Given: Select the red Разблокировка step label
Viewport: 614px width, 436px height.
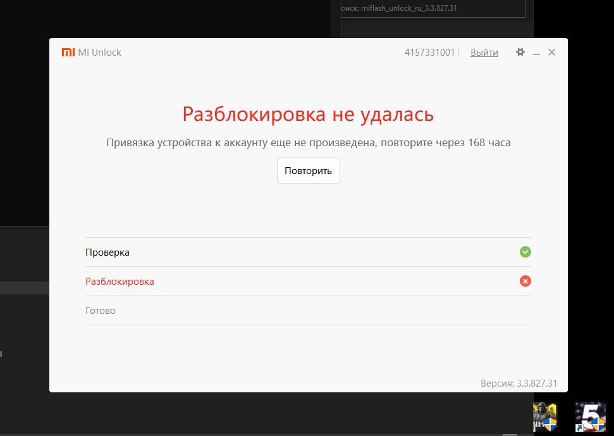Looking at the screenshot, I should pos(120,281).
